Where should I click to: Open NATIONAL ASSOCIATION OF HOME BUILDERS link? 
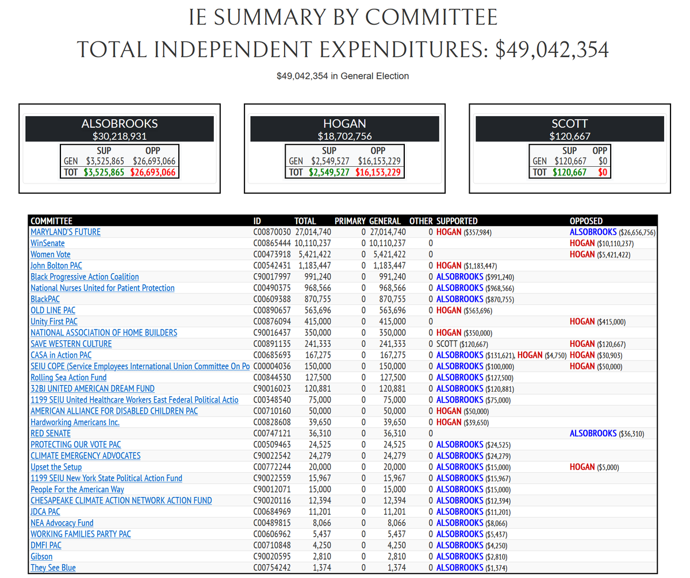[104, 333]
